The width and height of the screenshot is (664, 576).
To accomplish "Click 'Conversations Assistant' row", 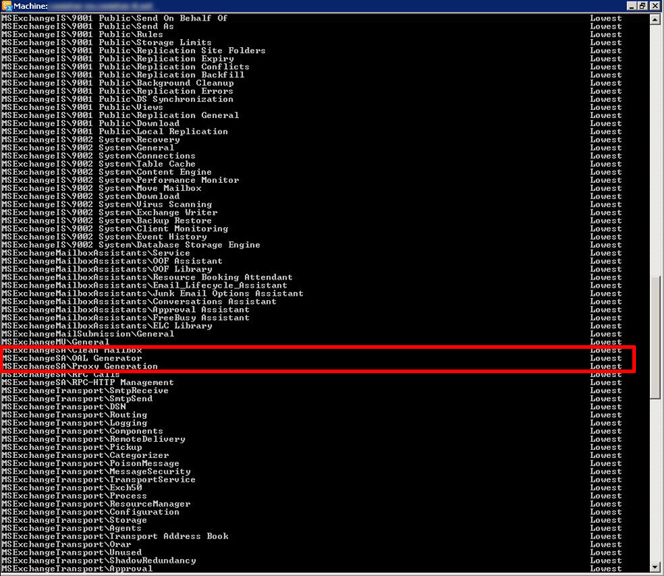I will pos(311,302).
